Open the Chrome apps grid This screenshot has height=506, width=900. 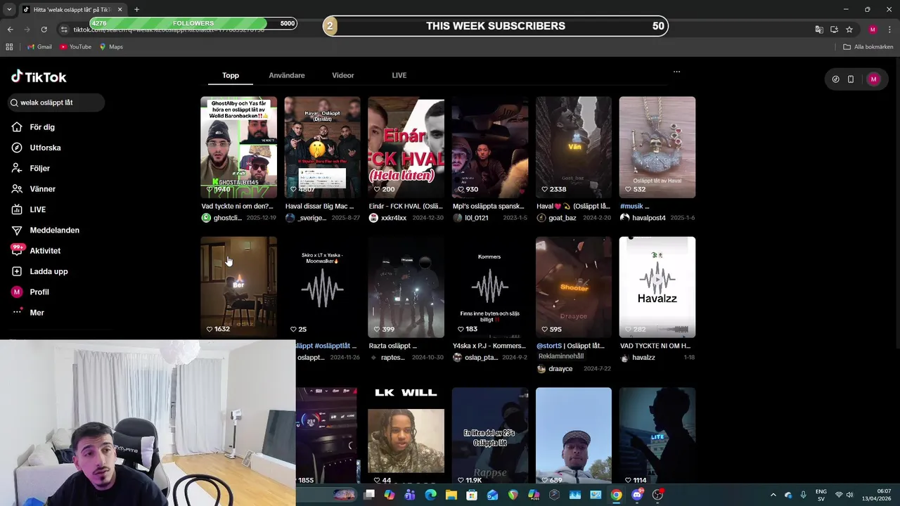(9, 47)
